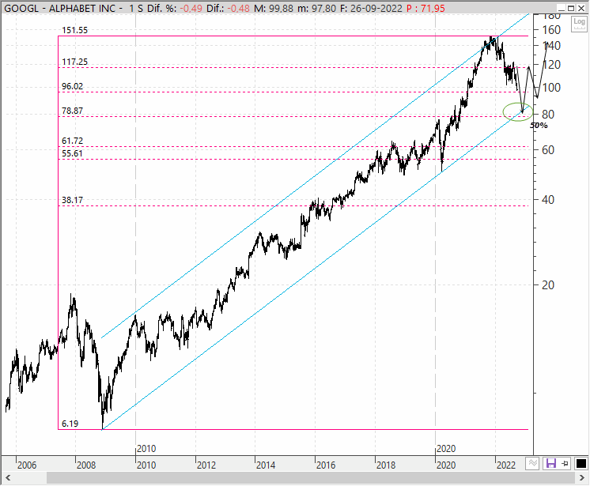Click the '50%' annotation near the circle
The height and width of the screenshot is (486, 590).
point(539,126)
